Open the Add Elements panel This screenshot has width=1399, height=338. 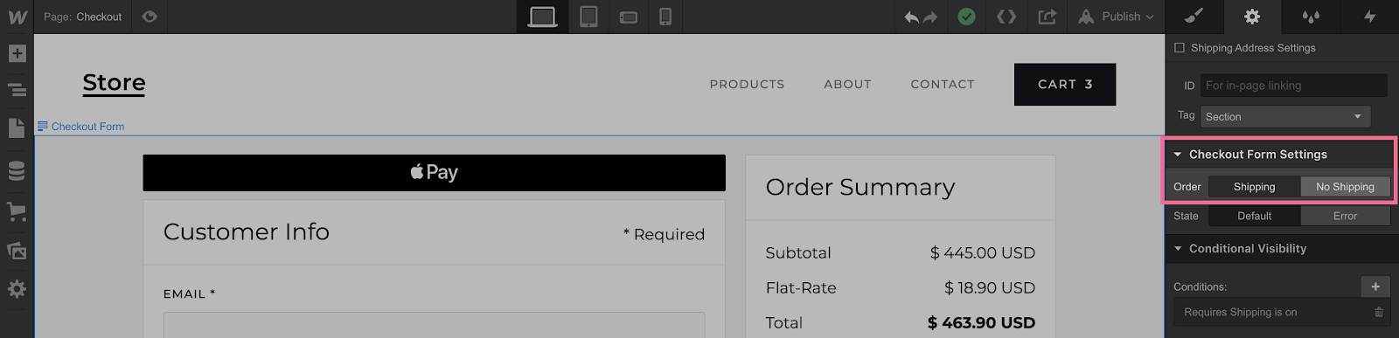(17, 53)
